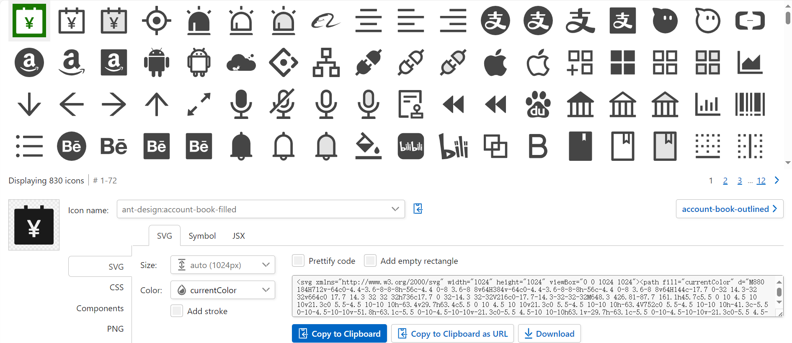Choose the barcode icon
Viewport: 792px width, 343px height.
pyautogui.click(x=750, y=104)
